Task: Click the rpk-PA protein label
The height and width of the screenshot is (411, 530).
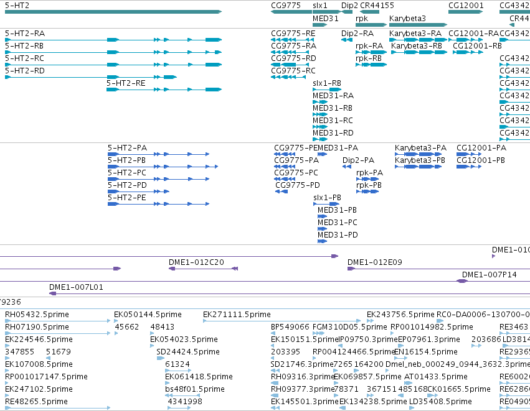Action: tap(370, 173)
